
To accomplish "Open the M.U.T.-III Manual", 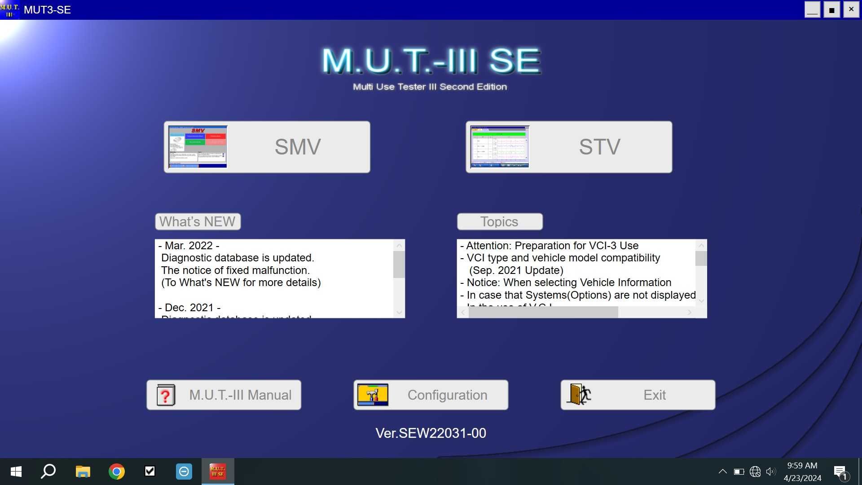I will [x=224, y=394].
